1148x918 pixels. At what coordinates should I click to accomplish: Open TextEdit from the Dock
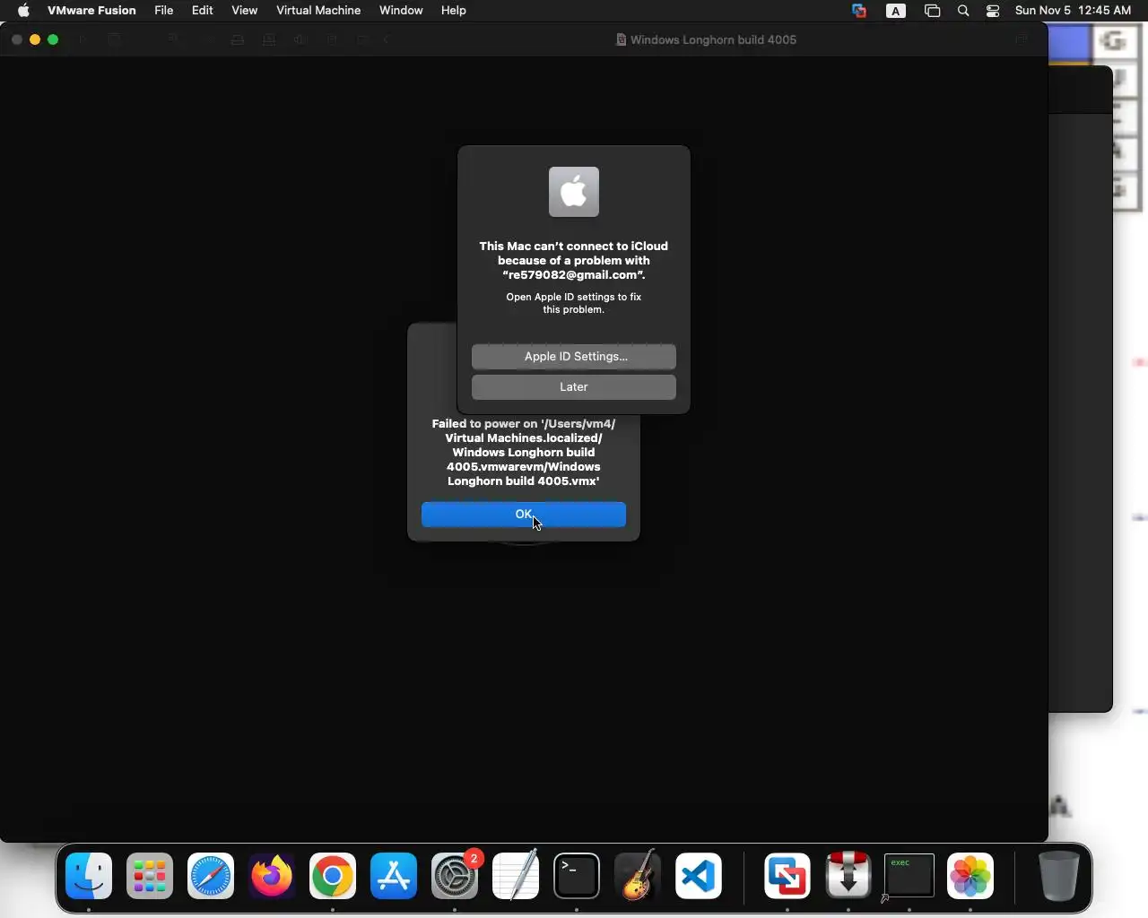click(516, 876)
